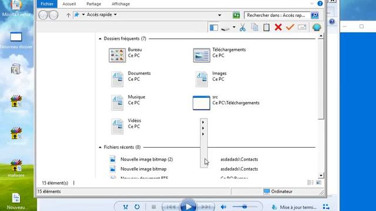
Task: Skip to the previous track
Action: (171, 207)
